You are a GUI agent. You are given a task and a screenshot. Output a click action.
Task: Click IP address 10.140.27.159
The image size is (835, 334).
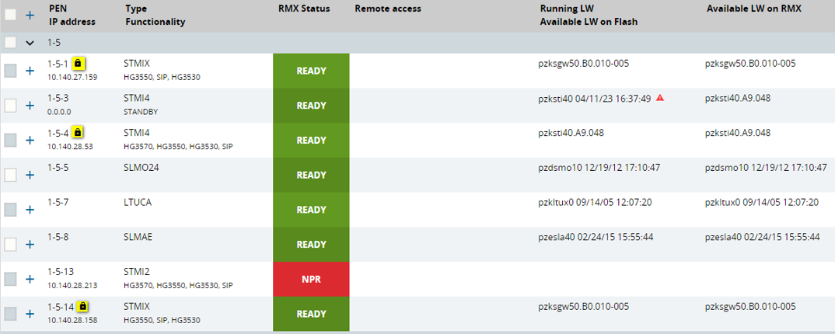(x=72, y=77)
